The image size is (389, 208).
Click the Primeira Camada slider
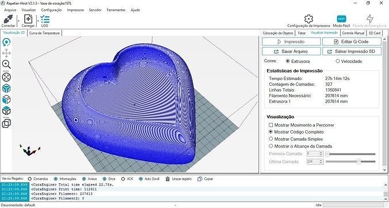350,154
